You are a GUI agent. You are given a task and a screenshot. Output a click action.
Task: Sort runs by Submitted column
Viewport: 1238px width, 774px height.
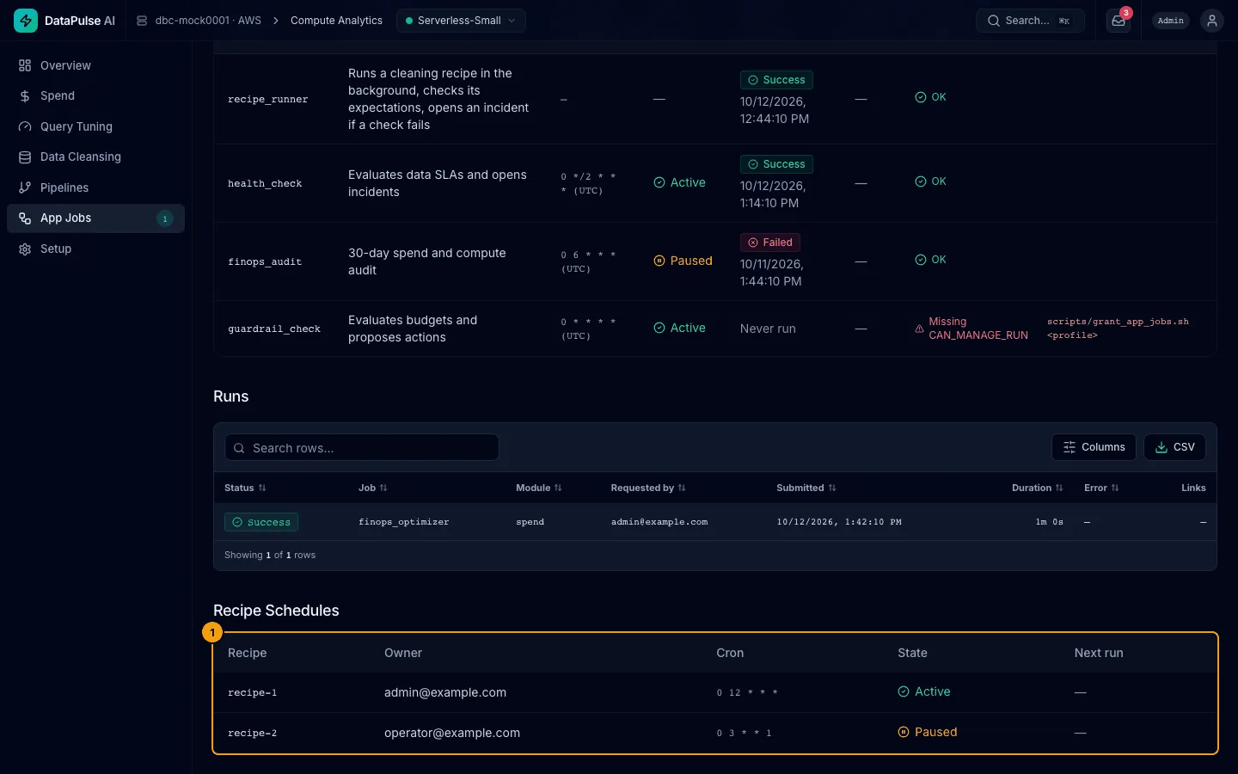806,488
